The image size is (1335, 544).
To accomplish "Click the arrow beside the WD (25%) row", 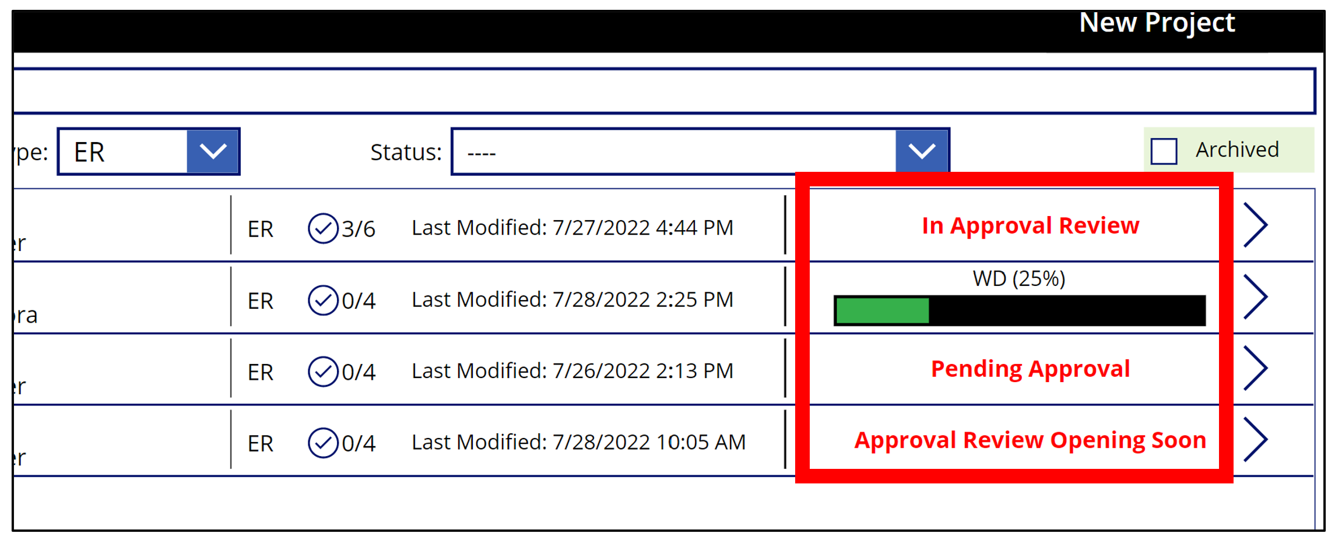I will pos(1255,296).
